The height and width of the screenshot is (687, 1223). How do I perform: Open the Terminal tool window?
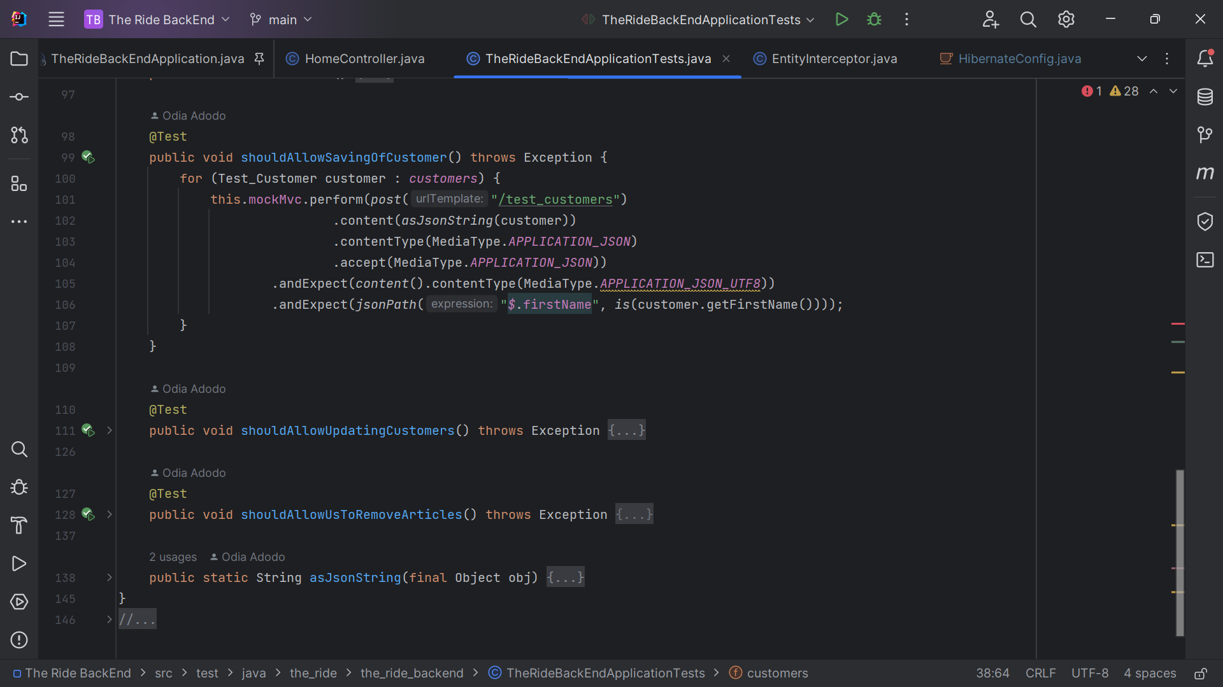tap(1205, 260)
